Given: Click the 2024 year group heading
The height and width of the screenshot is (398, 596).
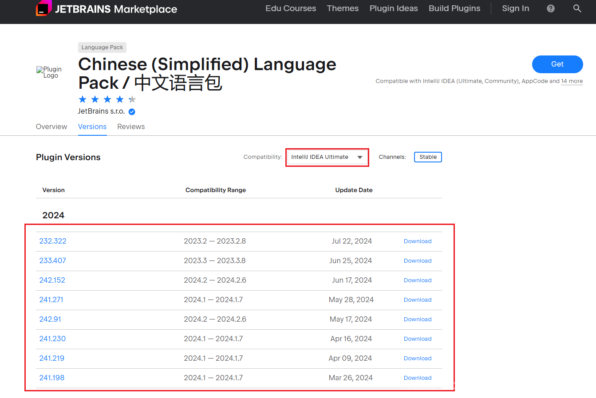Looking at the screenshot, I should tap(53, 216).
